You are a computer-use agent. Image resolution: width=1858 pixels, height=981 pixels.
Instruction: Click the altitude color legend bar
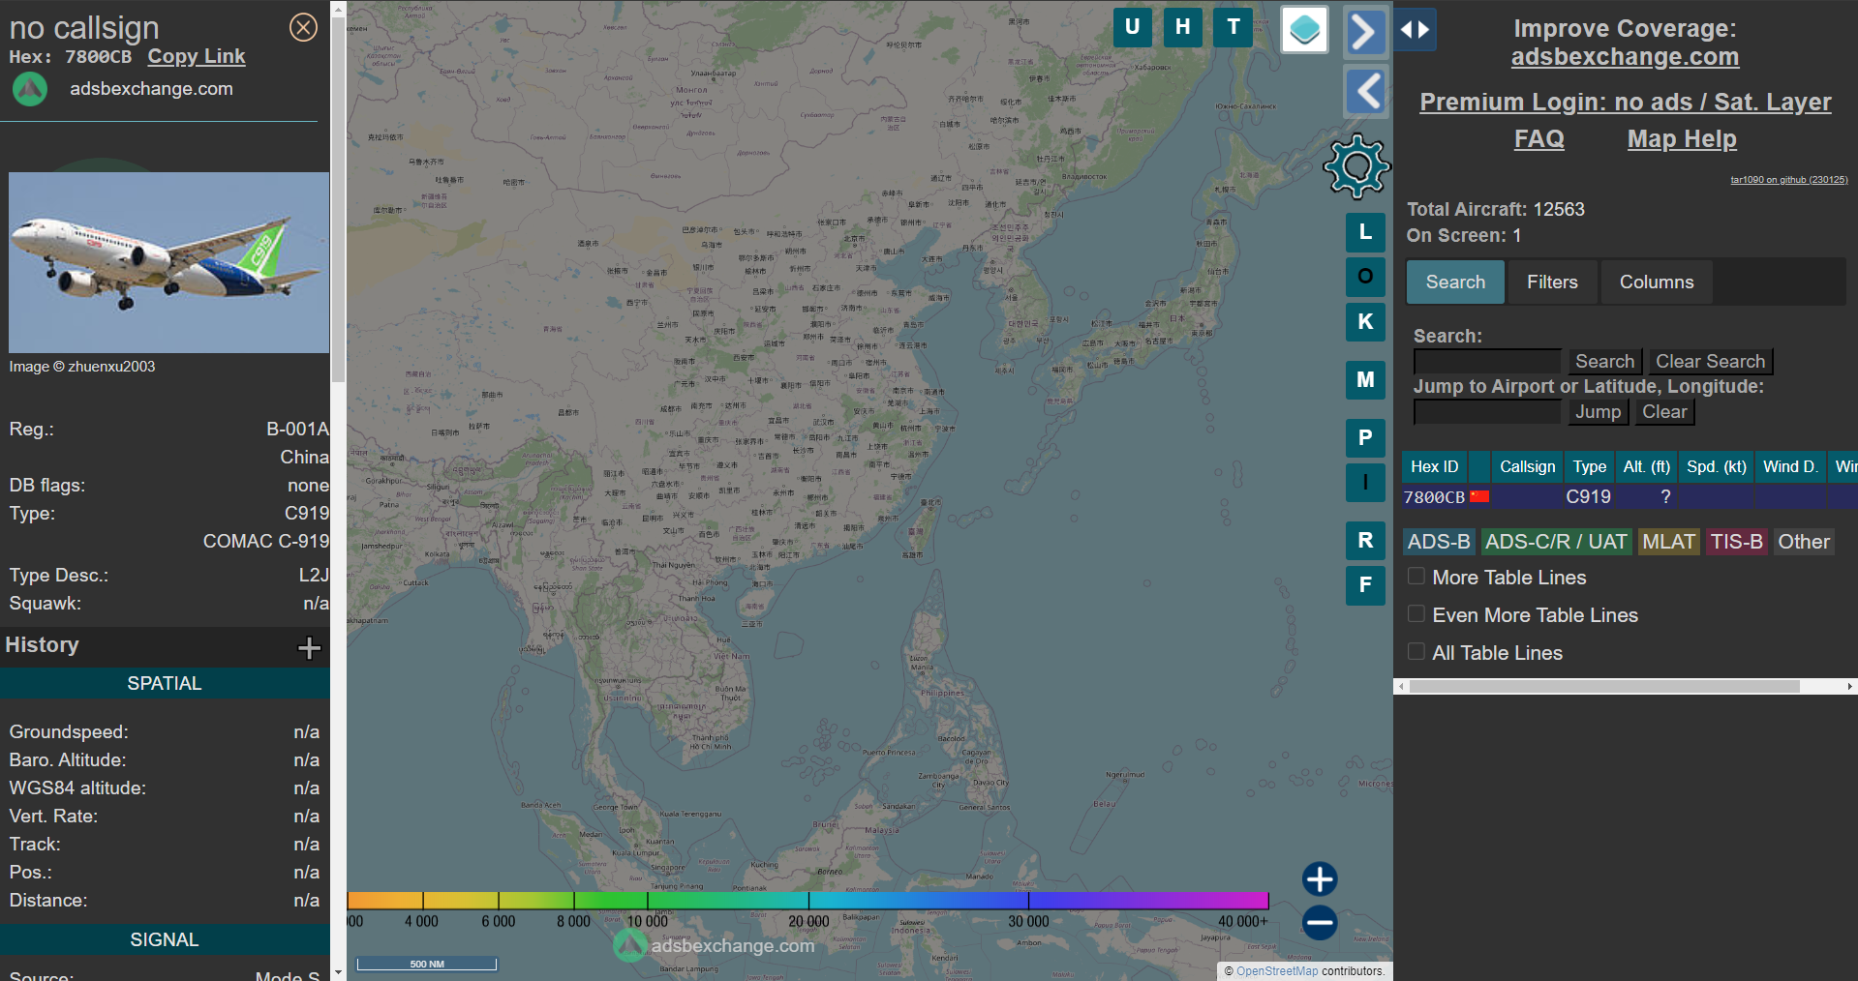coord(807,901)
